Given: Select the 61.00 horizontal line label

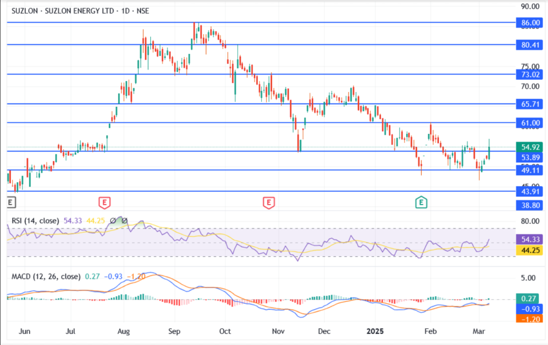Looking at the screenshot, I should click(530, 123).
